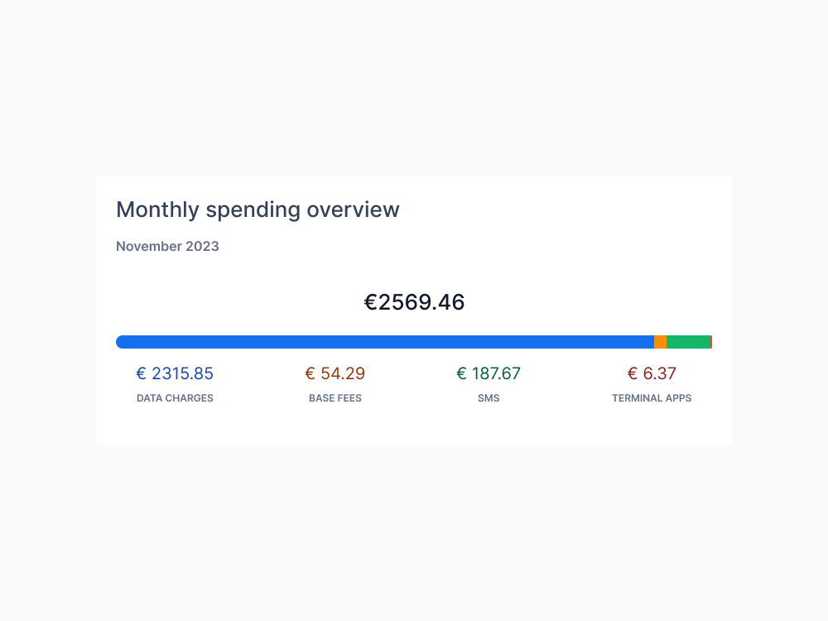Click the € 2315.85 amount
Viewport: 828px width, 621px height.
coord(175,373)
